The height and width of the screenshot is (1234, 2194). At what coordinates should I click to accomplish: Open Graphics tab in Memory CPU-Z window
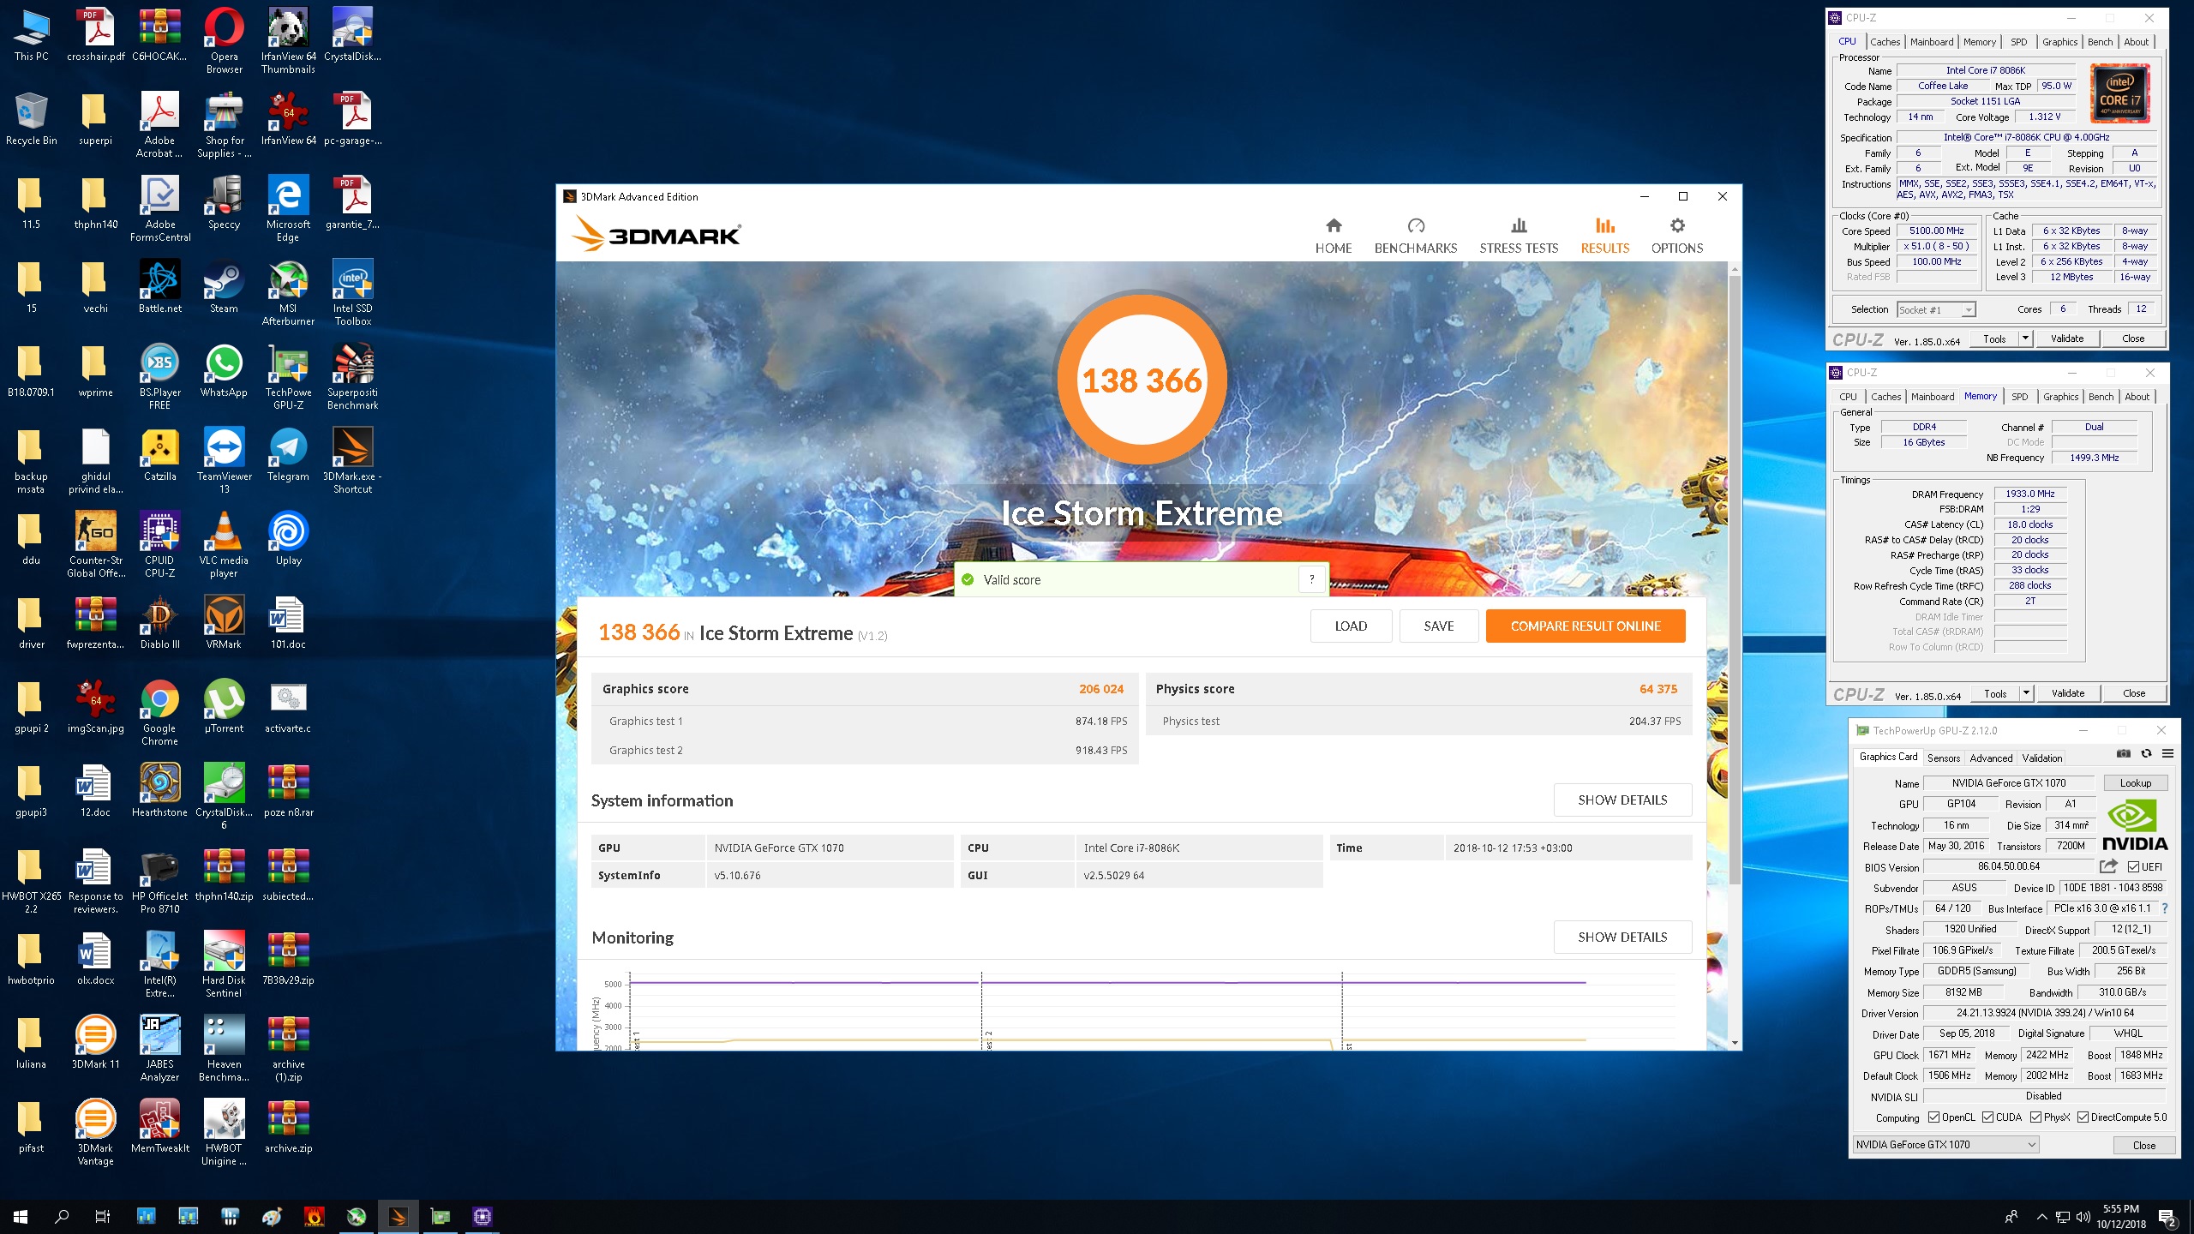tap(2060, 397)
